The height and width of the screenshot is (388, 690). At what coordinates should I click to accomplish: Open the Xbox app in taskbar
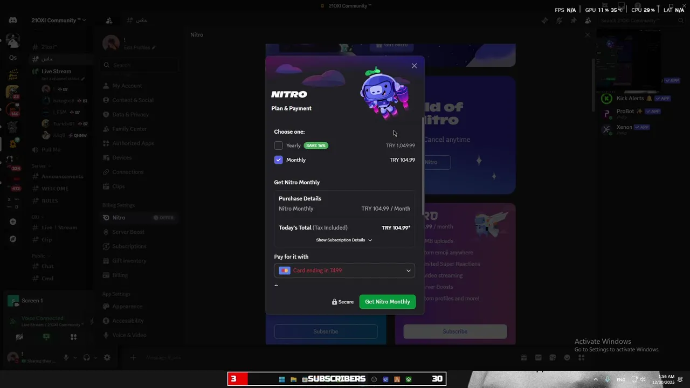click(x=409, y=379)
